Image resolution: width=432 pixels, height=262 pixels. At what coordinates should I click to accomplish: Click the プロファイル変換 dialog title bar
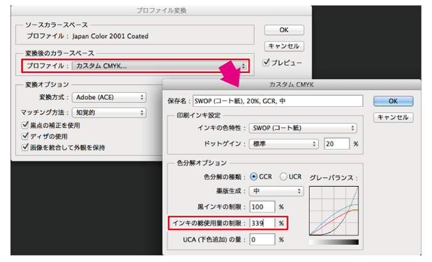[x=162, y=11]
